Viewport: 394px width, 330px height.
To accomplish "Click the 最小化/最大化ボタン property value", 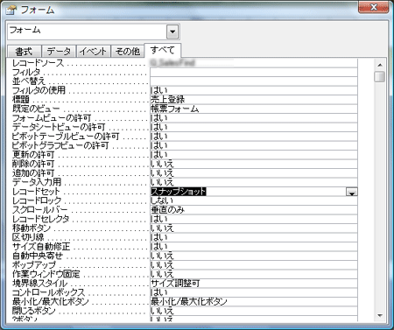I will pos(254,302).
